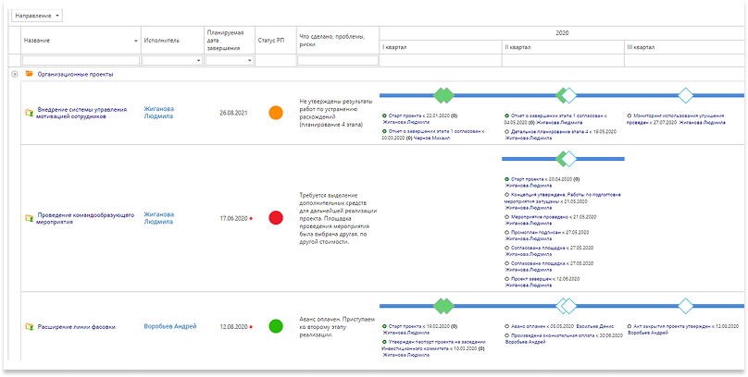Click red overdue dot next to 17.06.2020

tap(251, 219)
